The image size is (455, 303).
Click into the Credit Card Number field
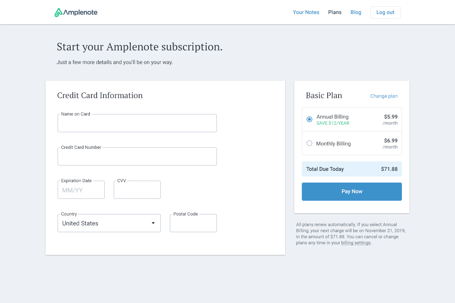(x=137, y=157)
